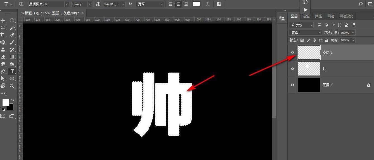Select the Ellipse shape tool
Screen dimensions: 374x160
pyautogui.click(x=12, y=79)
